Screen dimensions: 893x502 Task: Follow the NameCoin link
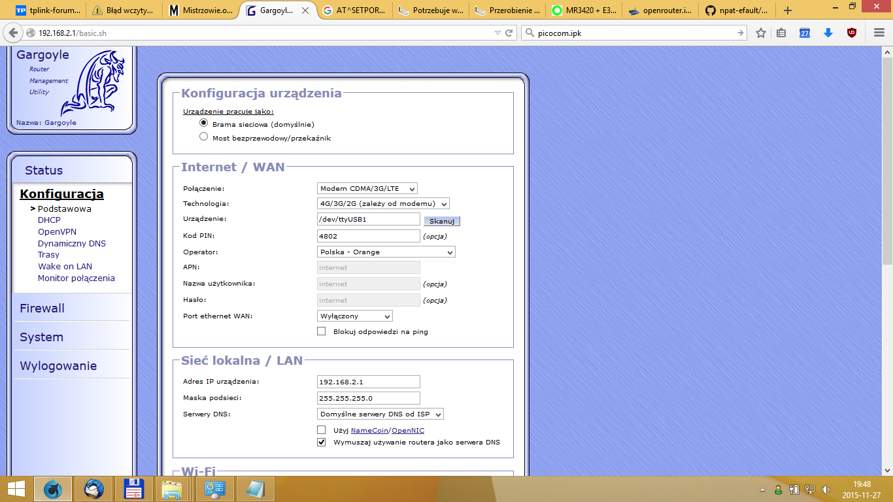point(369,430)
